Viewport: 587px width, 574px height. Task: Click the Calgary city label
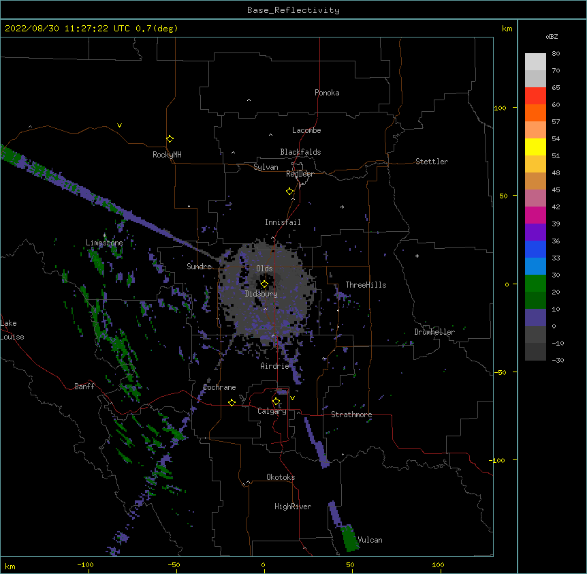[x=272, y=411]
